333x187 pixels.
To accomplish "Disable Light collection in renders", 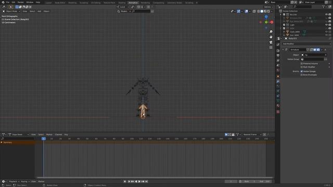I will coord(330,25).
